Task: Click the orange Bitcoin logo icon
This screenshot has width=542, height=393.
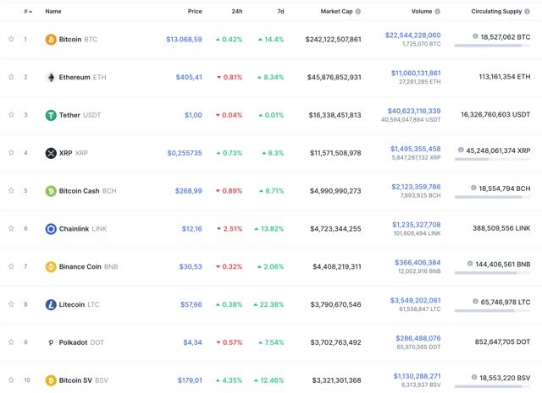Action: [x=51, y=40]
